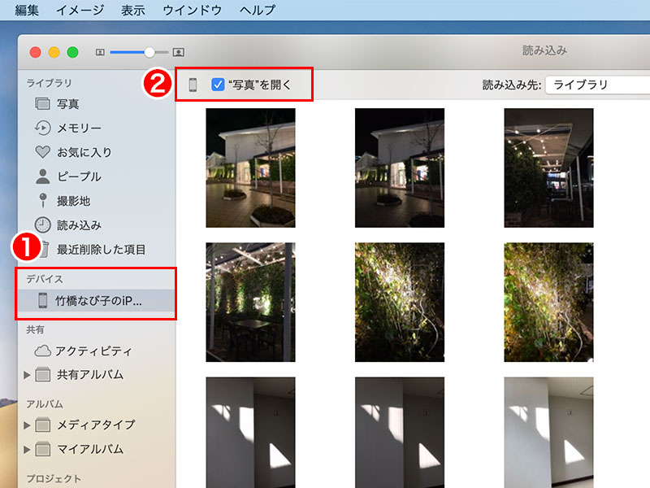
Task: Open the 表示 menu
Action: [x=133, y=10]
